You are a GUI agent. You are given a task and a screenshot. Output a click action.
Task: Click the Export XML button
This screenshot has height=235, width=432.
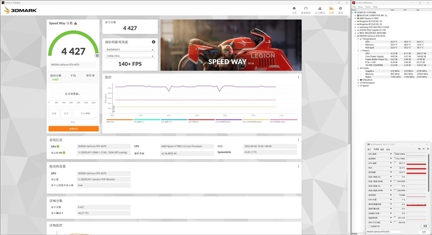click(85, 113)
